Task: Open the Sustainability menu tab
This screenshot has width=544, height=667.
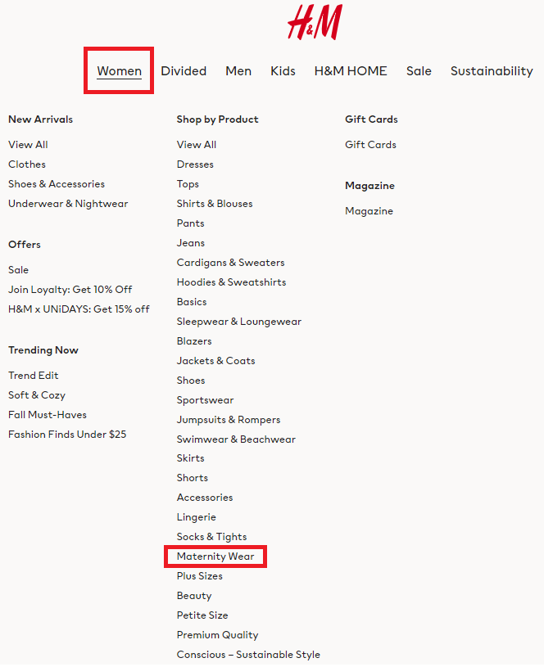Action: [492, 71]
